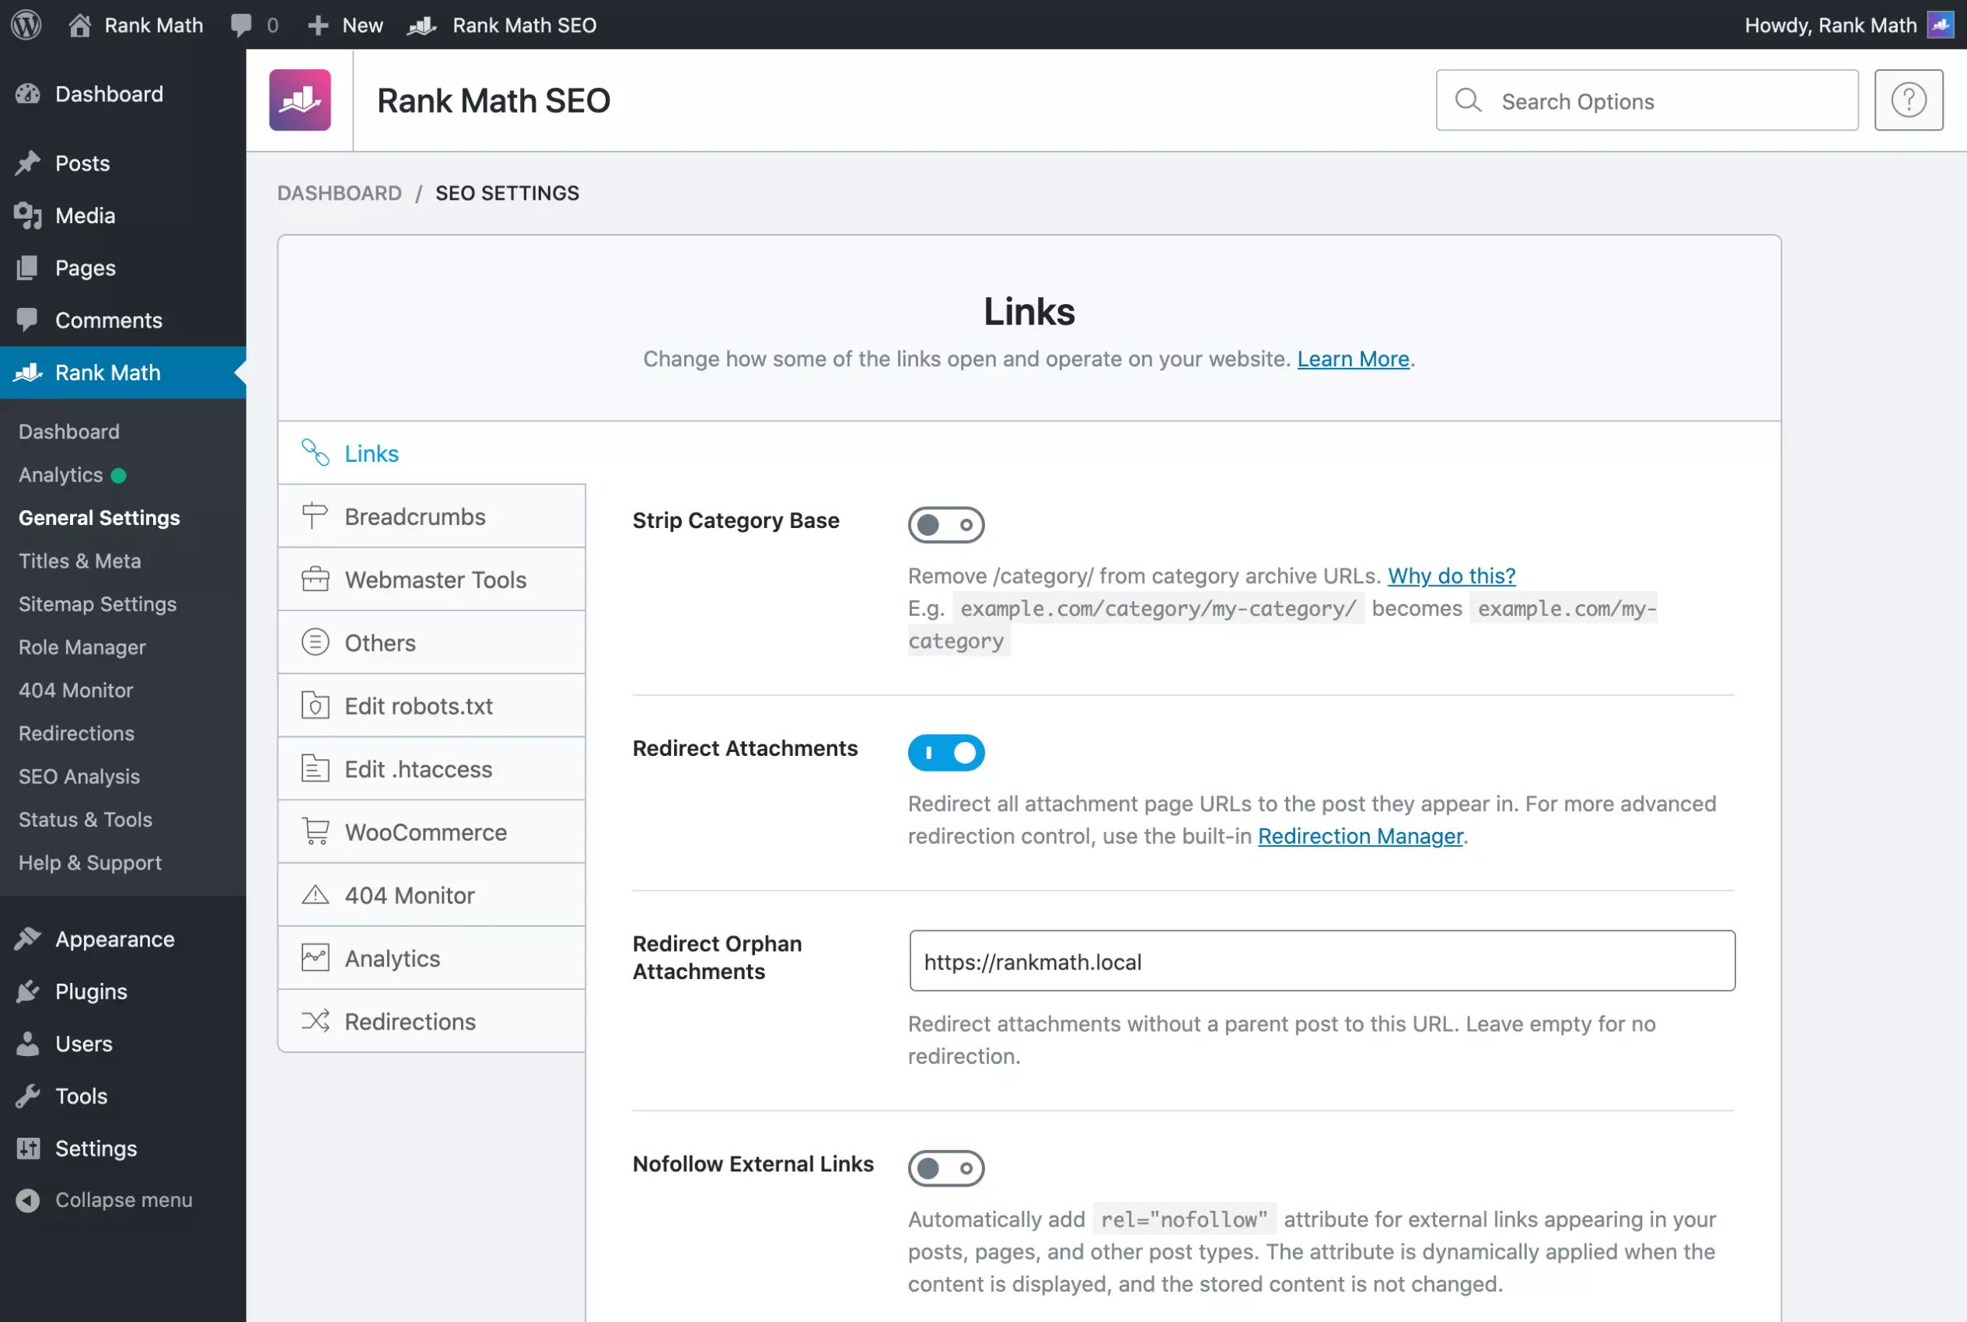Open the Redirection Manager link
Viewport: 1967px width, 1322px height.
1361,835
